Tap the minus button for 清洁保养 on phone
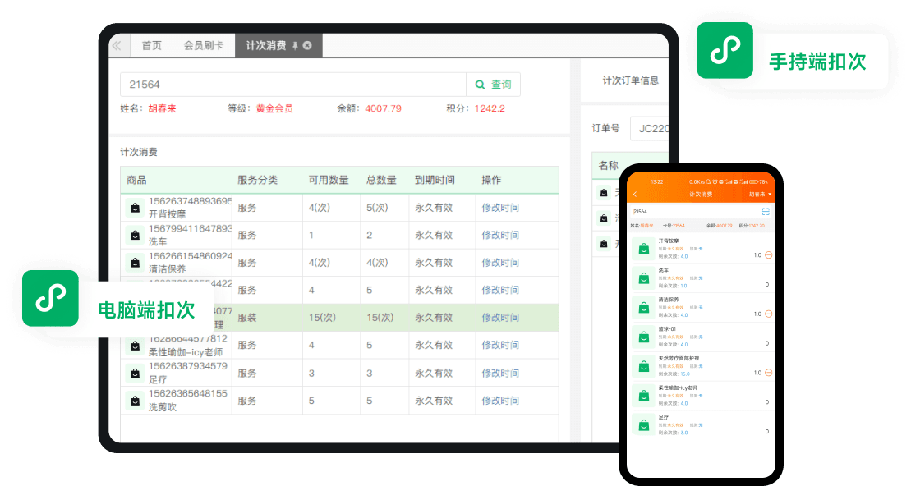The width and height of the screenshot is (911, 486). point(769,314)
